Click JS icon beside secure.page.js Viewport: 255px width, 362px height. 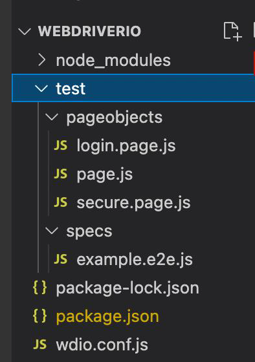pos(61,202)
